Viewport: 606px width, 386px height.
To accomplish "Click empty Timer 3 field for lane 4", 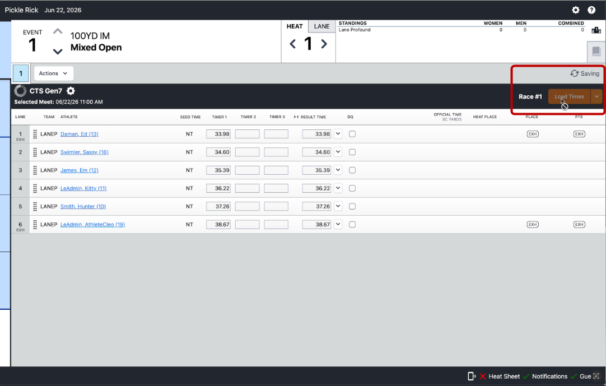I will 276,188.
